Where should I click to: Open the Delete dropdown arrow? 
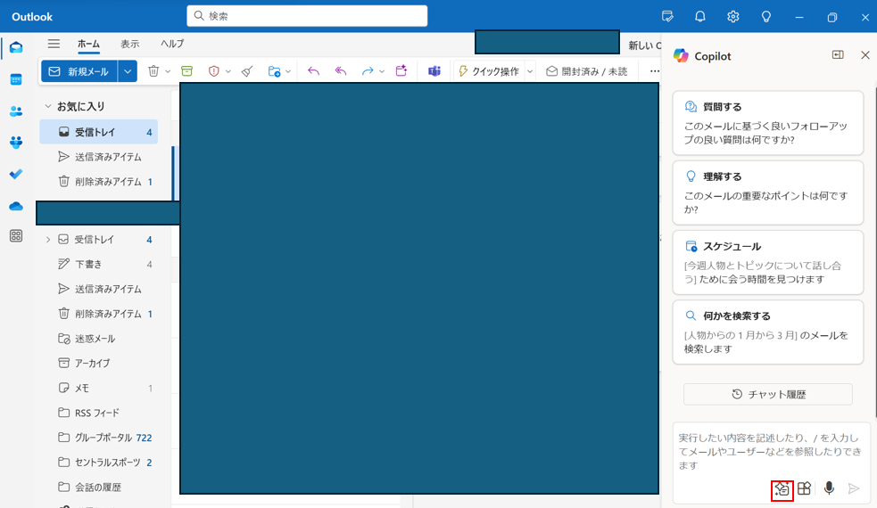168,71
